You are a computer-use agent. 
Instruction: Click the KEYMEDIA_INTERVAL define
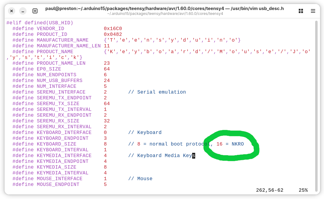tap(51, 173)
